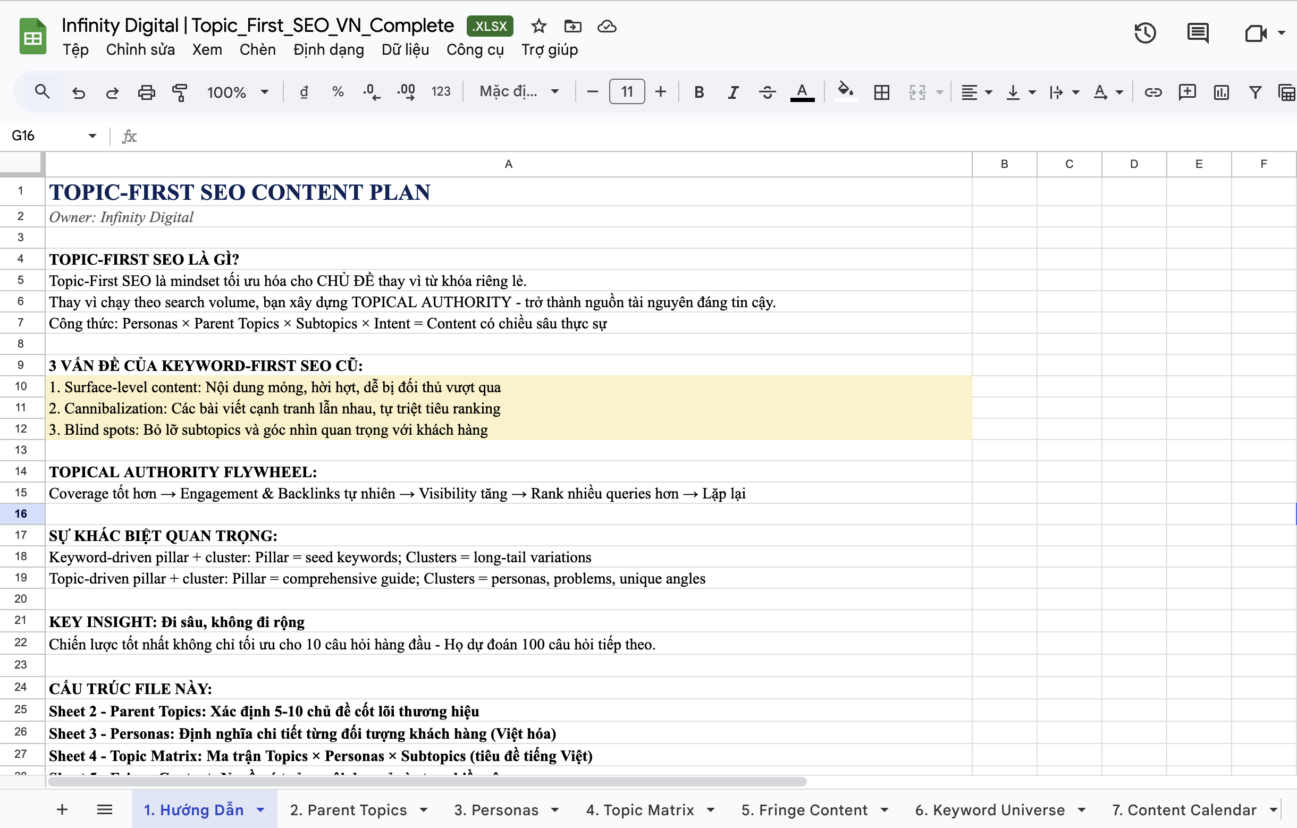Click the font size input field

pos(627,91)
